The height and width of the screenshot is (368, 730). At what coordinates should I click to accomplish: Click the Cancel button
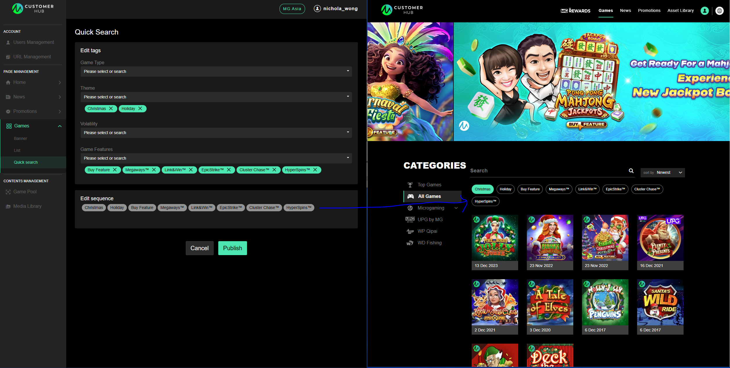point(199,248)
